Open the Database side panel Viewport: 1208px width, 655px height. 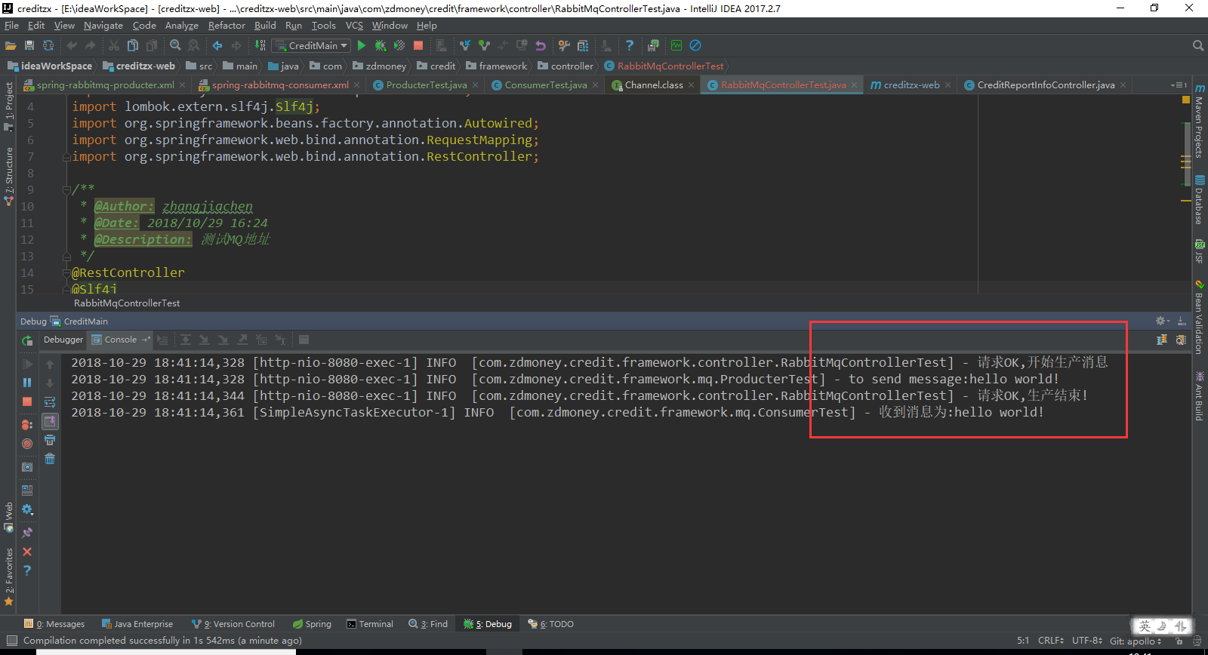click(x=1199, y=199)
